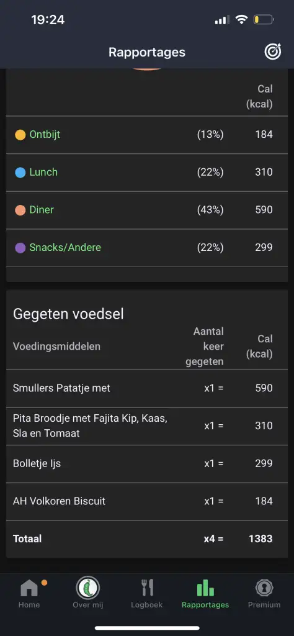Image resolution: width=294 pixels, height=636 pixels.
Task: Open the Home tab house icon
Action: pyautogui.click(x=29, y=588)
